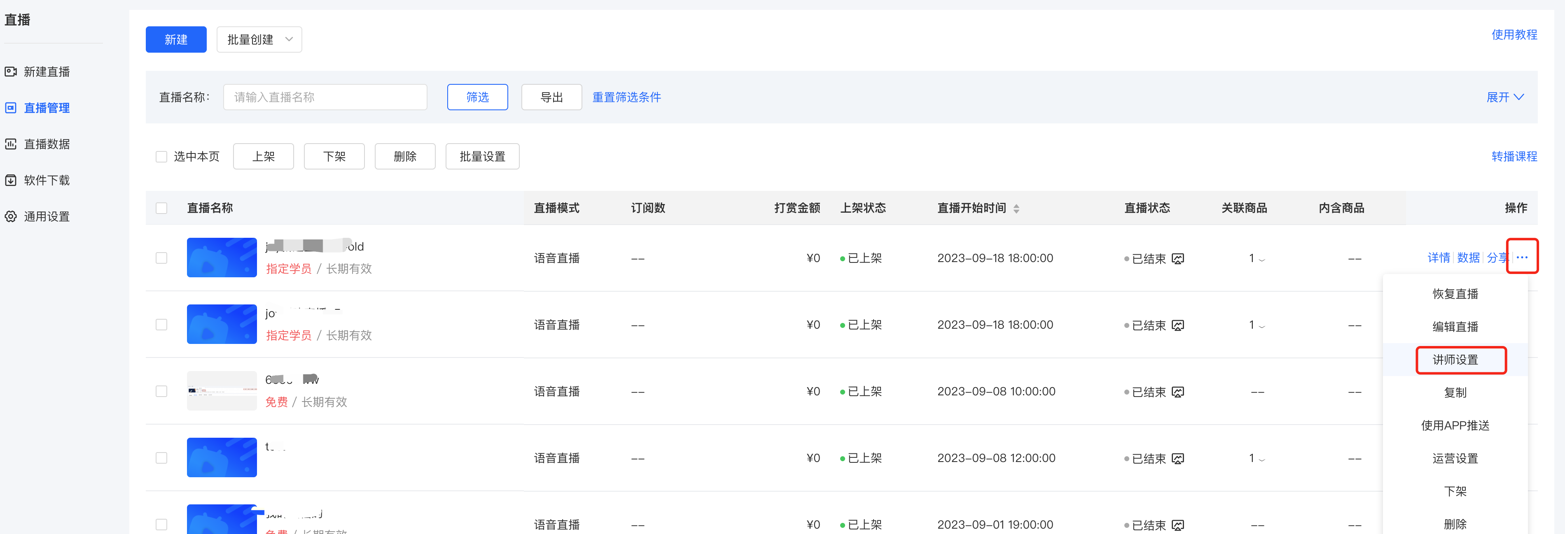Click the image icon beside 已结束 for 2023-09-08 10:00:00

(1177, 392)
